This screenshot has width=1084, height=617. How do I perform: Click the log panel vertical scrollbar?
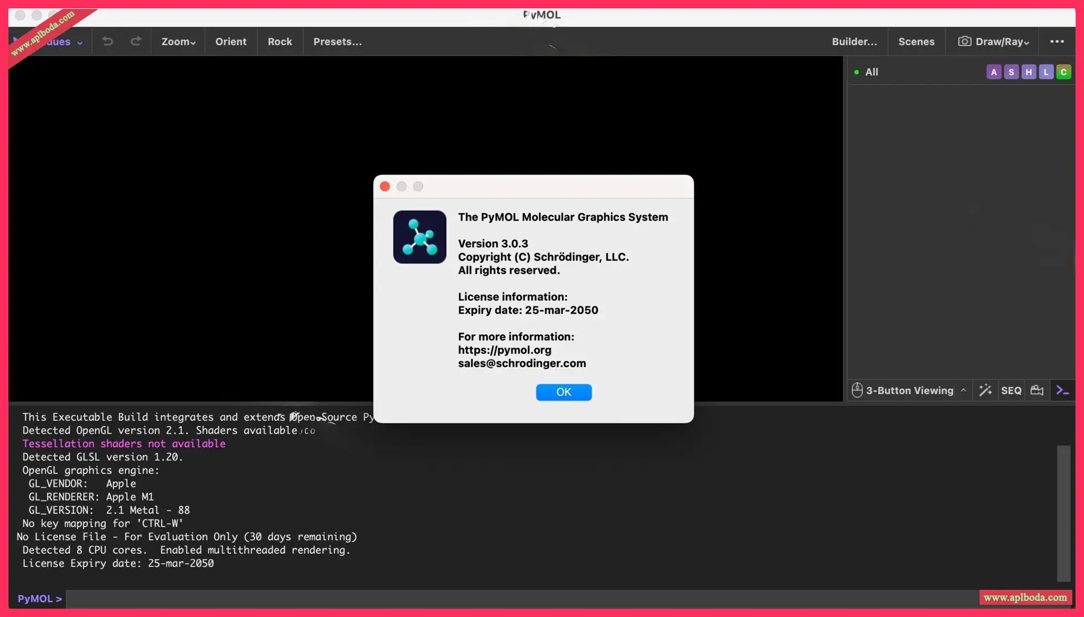tap(1063, 512)
